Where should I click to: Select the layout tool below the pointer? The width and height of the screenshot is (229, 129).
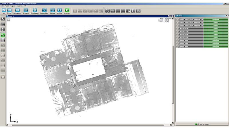pos(3,24)
